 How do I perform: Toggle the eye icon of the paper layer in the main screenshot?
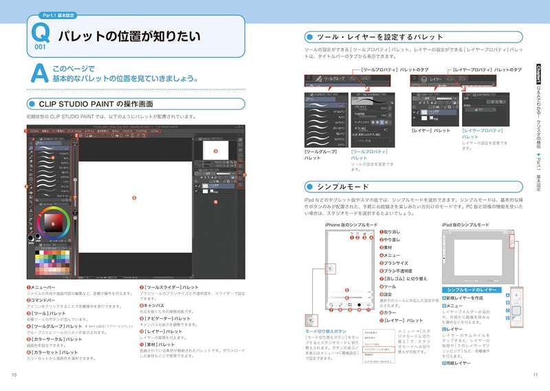pos(196,192)
